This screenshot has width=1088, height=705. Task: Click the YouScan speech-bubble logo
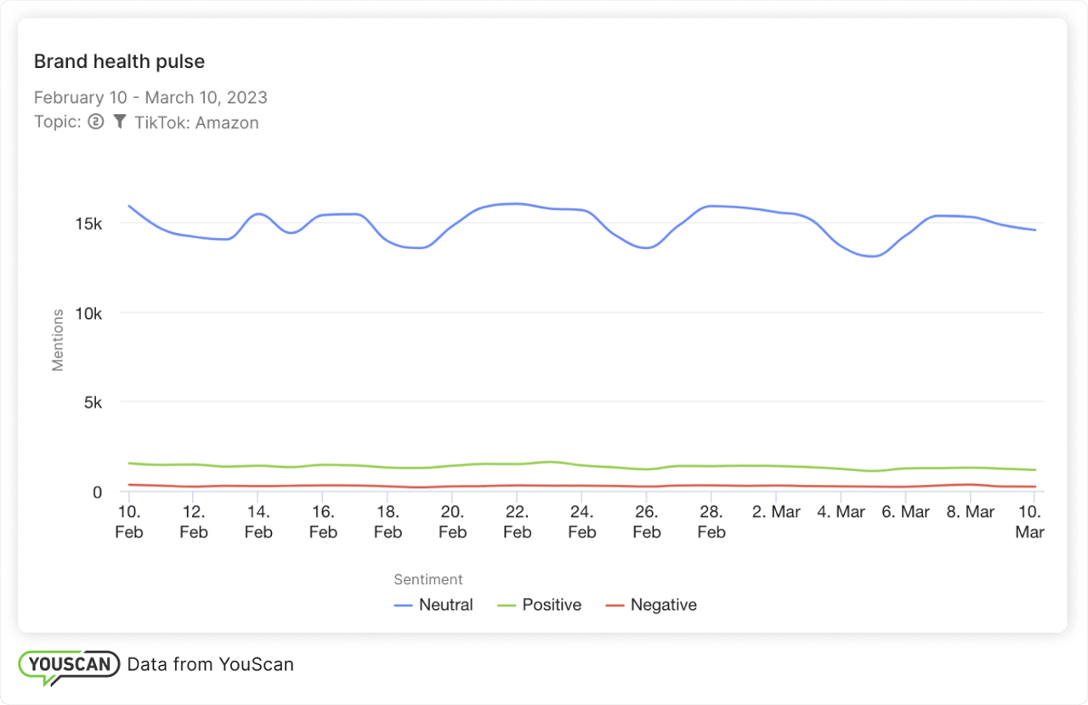point(70,666)
